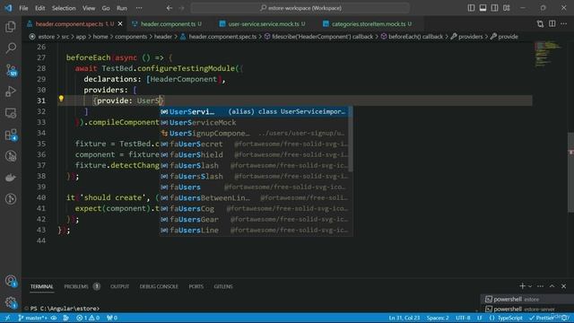Open editor More Actions menu
The image size is (574, 323).
tap(564, 24)
